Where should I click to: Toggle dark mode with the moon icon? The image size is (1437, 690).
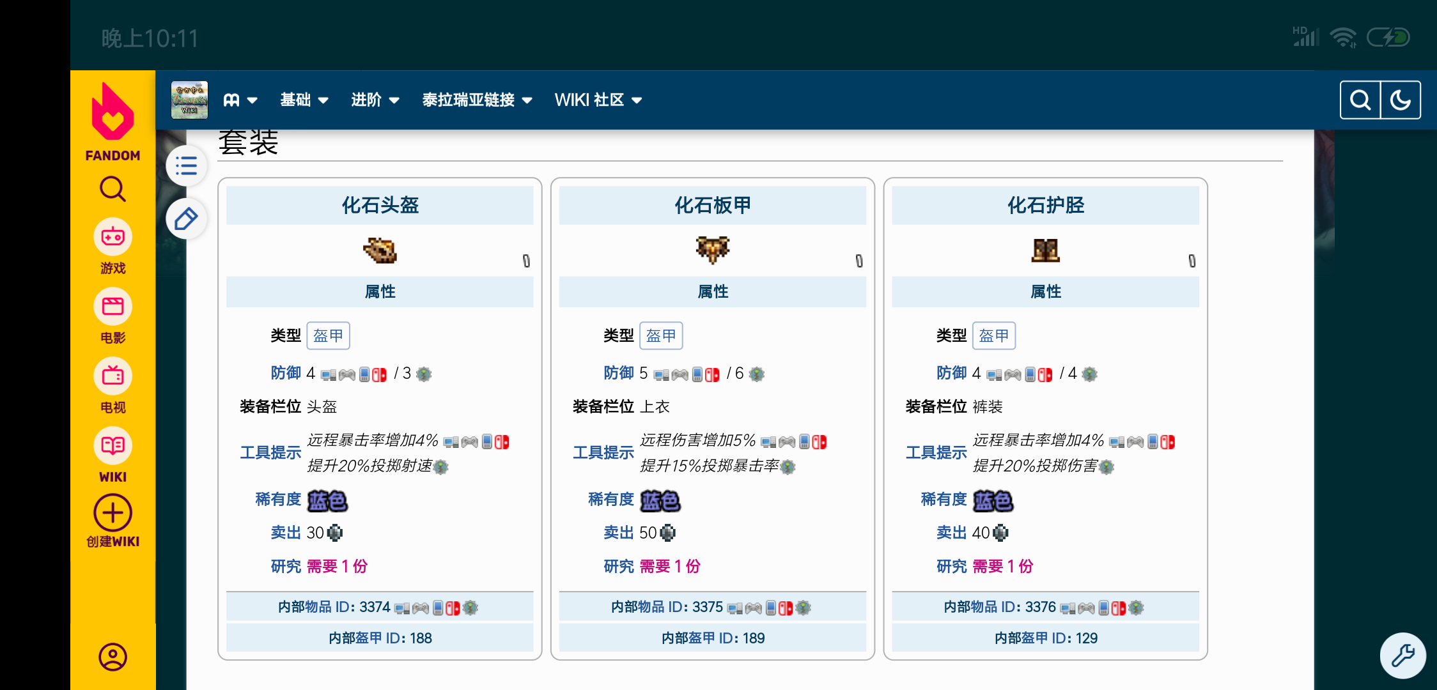tap(1401, 100)
